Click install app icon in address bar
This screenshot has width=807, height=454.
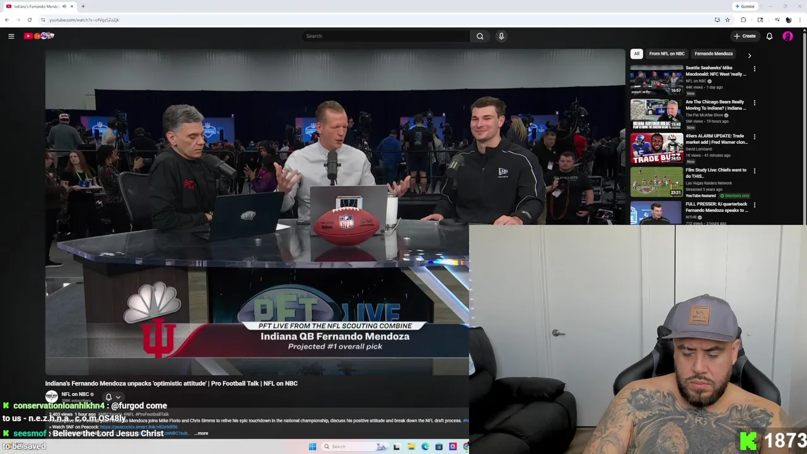coord(717,20)
